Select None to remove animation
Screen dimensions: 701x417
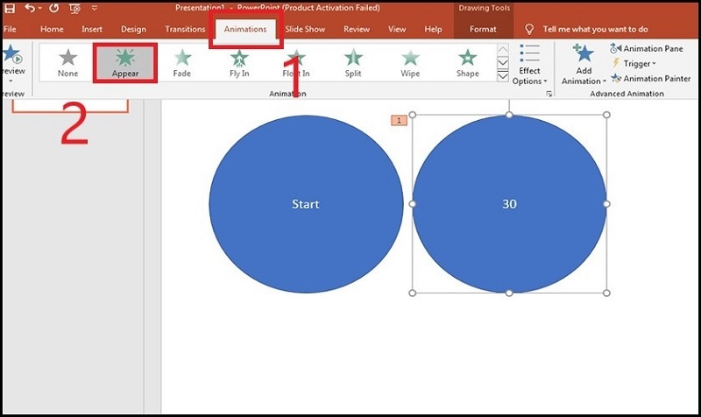[x=67, y=61]
